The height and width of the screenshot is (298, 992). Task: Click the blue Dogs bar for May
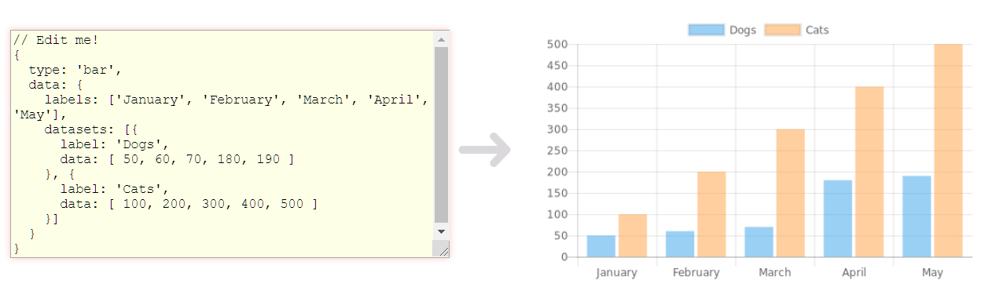coord(917,216)
